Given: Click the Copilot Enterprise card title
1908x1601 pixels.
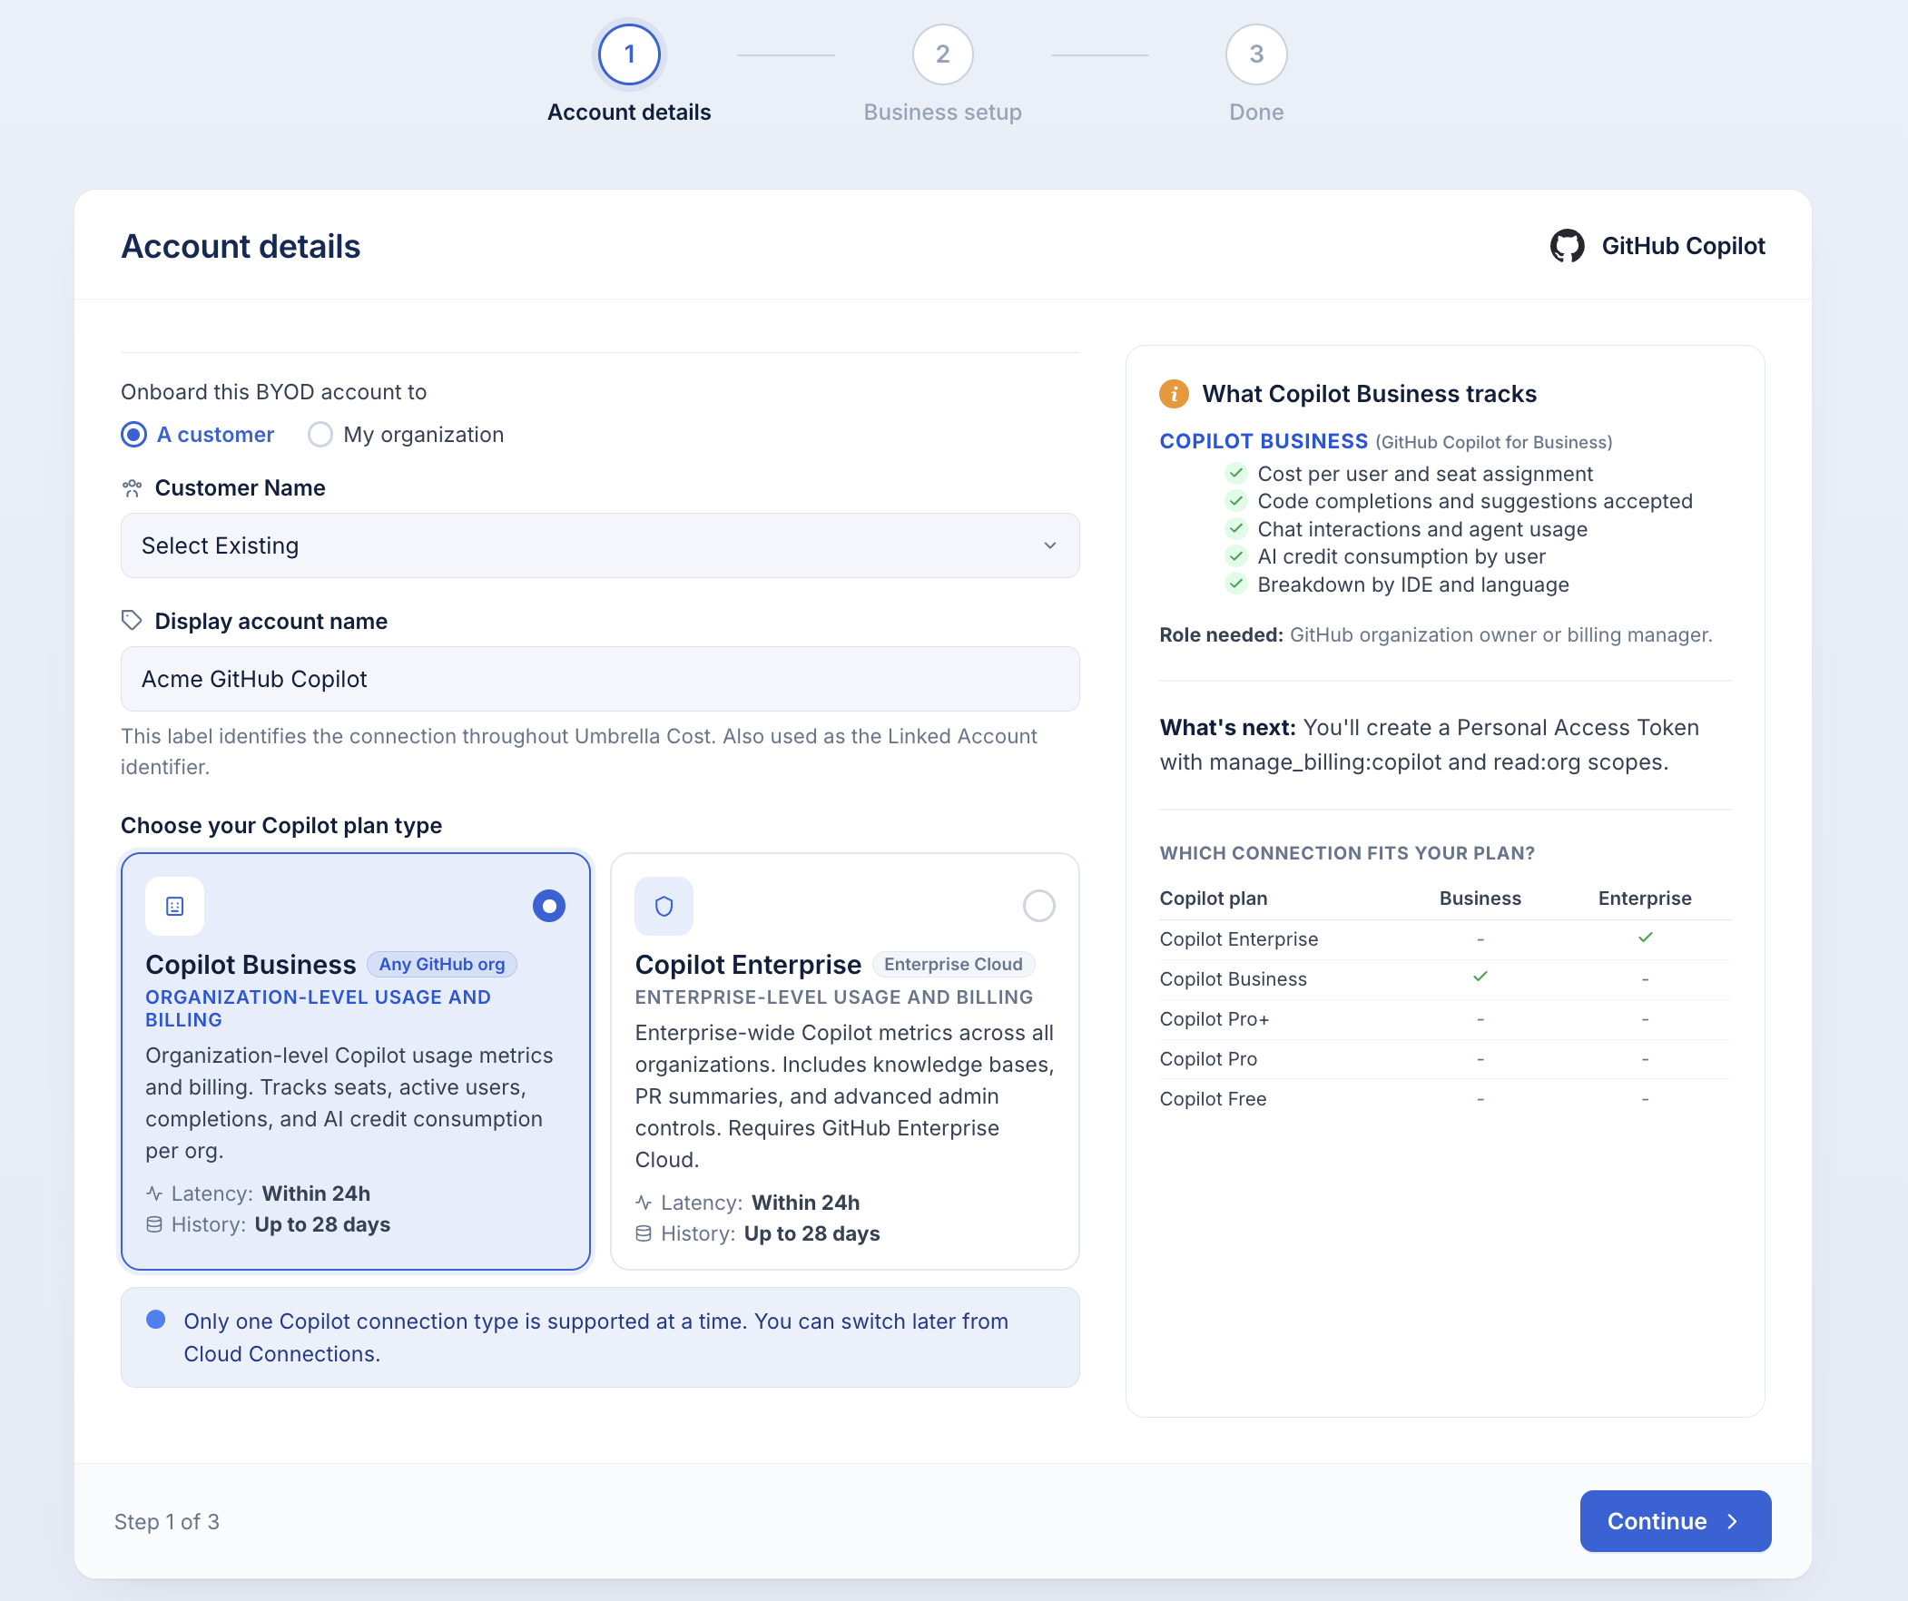Looking at the screenshot, I should tap(748, 964).
